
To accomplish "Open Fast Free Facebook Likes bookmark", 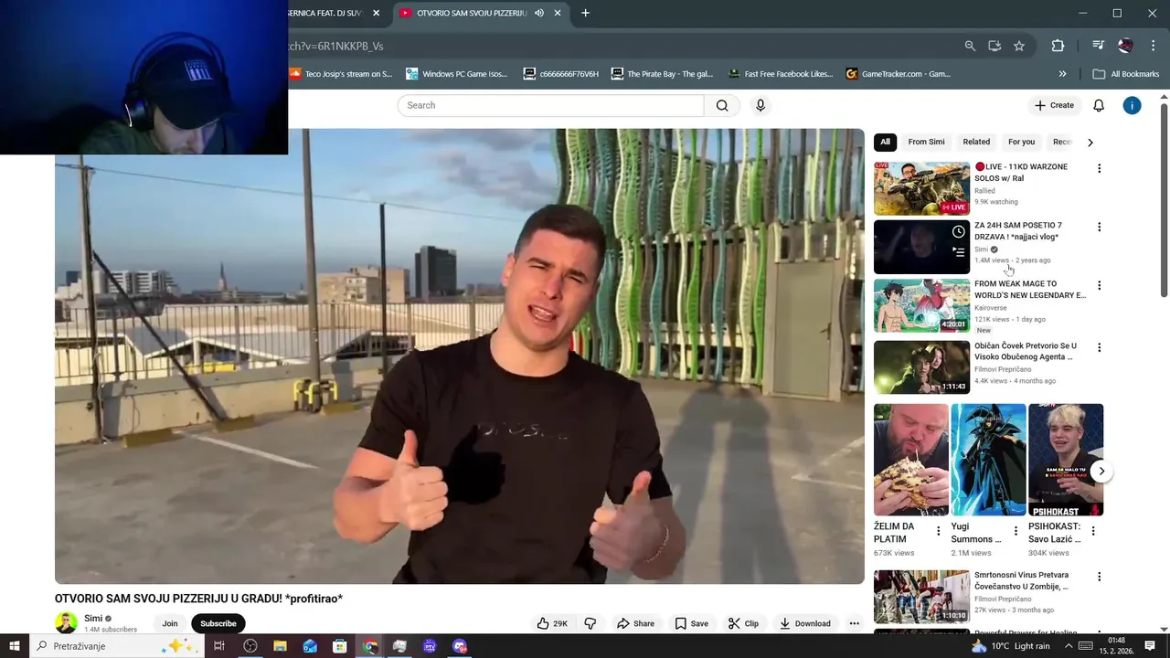I will click(x=781, y=74).
